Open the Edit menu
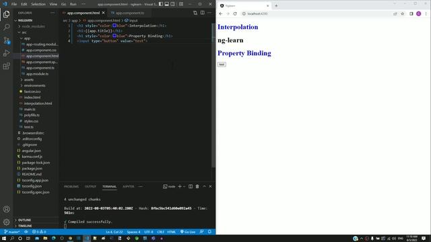 coord(24,4)
